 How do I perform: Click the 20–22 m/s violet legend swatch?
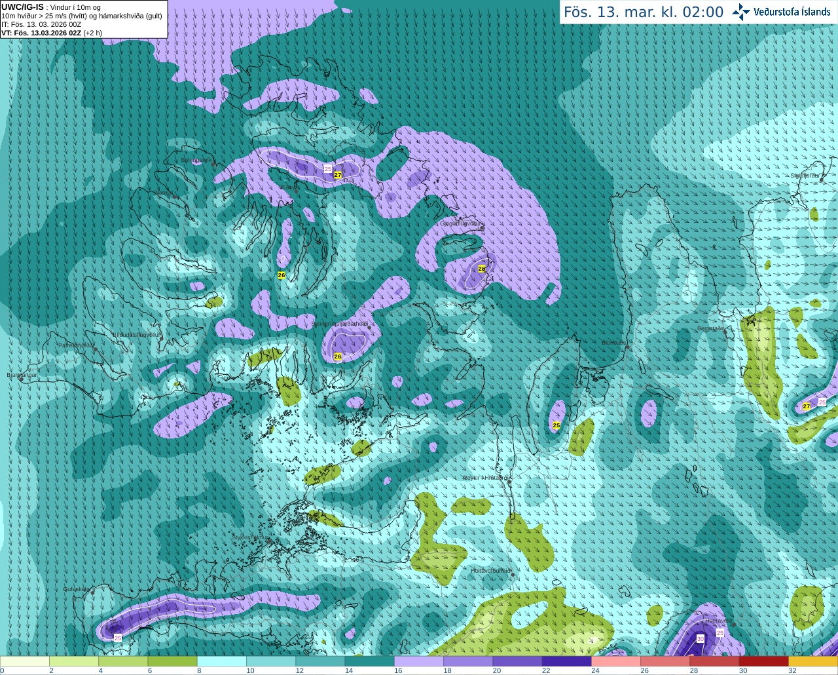pos(517,661)
